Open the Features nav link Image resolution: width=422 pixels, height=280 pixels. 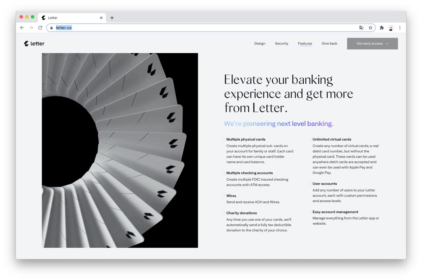(x=305, y=43)
